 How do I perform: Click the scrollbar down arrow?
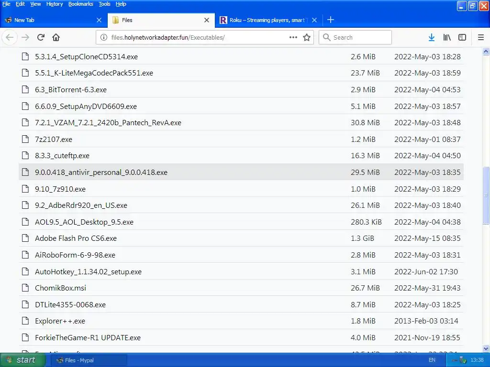tap(486, 348)
